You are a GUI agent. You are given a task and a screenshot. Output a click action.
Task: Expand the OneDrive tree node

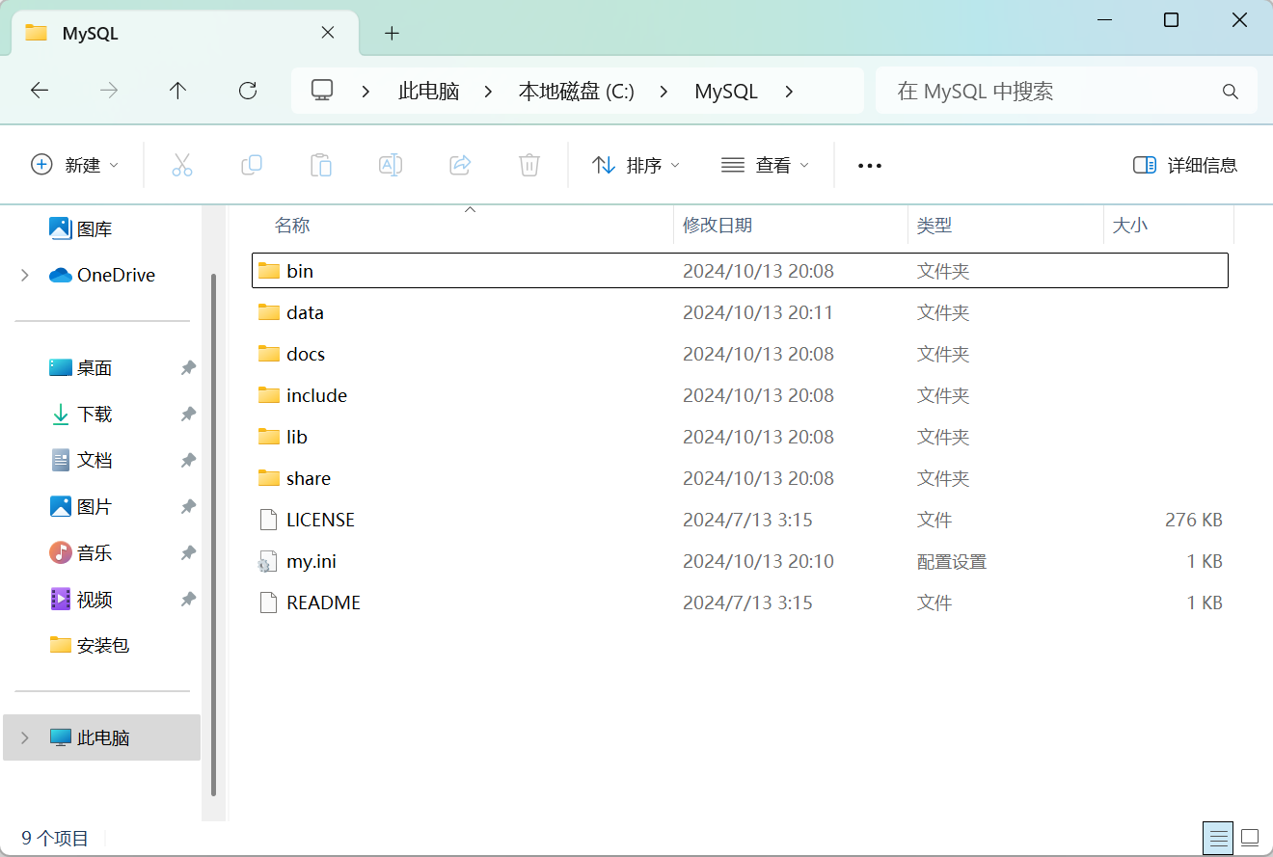pyautogui.click(x=25, y=276)
